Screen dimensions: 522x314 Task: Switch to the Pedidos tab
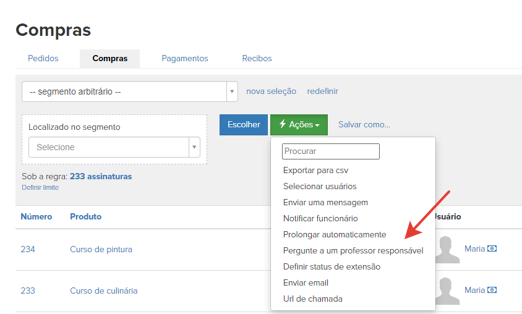point(43,59)
